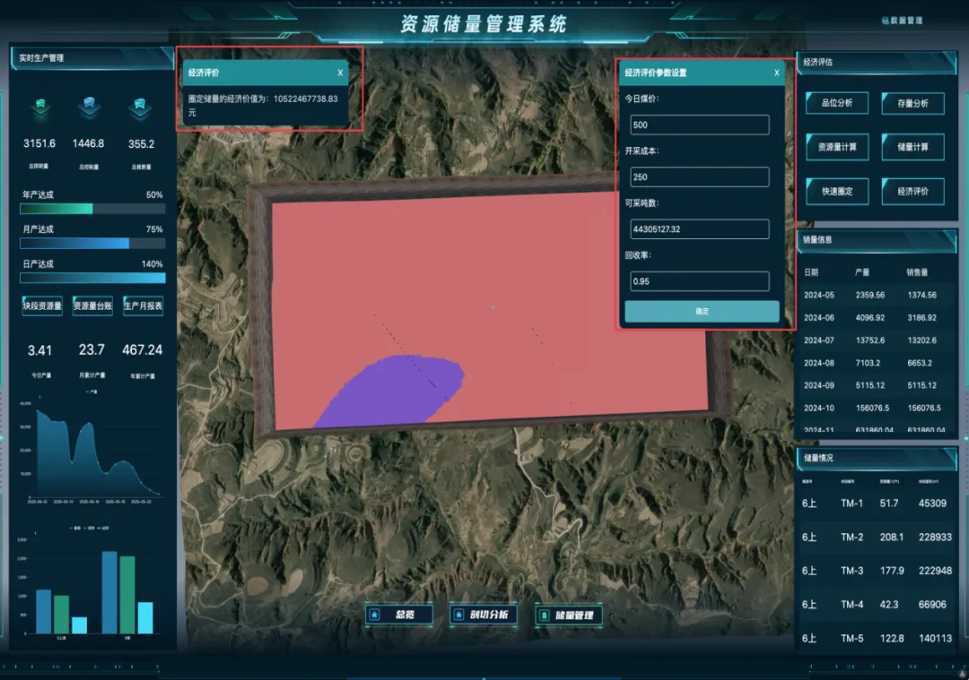Select the 储量计算 button
This screenshot has width=969, height=680.
click(x=912, y=147)
